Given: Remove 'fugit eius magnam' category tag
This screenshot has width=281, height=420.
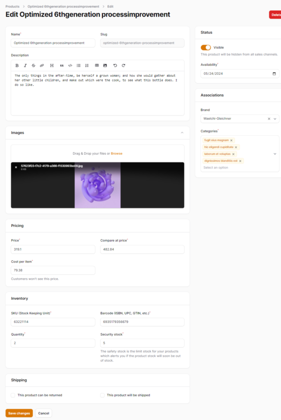Looking at the screenshot, I should 231,140.
